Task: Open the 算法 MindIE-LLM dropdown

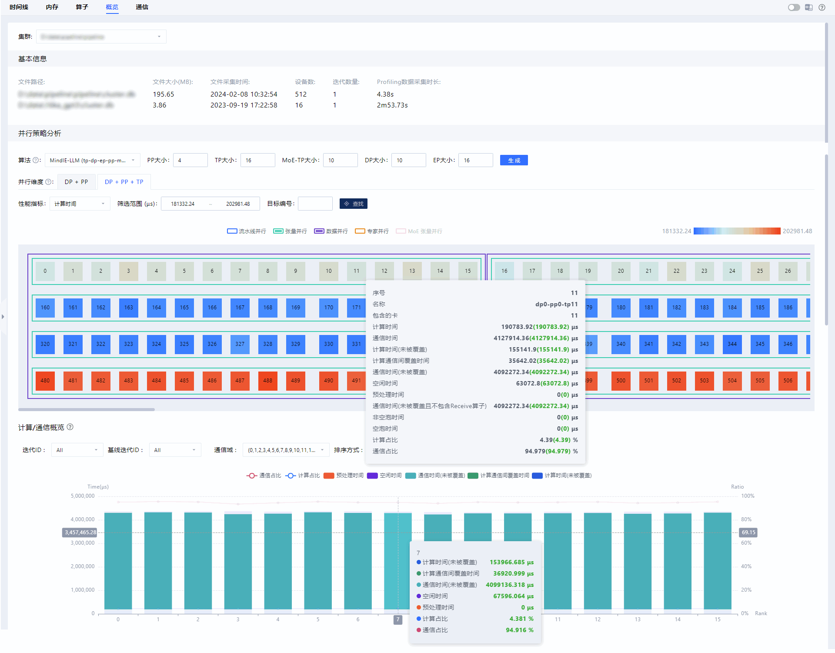Action: [93, 160]
